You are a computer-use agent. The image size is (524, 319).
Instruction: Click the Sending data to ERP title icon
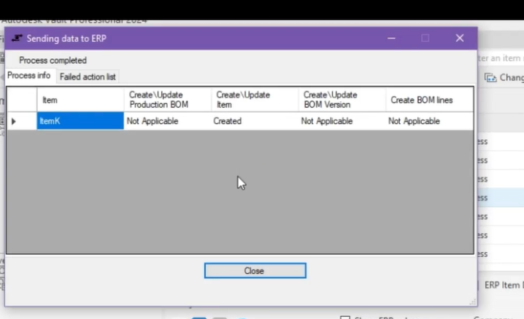point(17,39)
